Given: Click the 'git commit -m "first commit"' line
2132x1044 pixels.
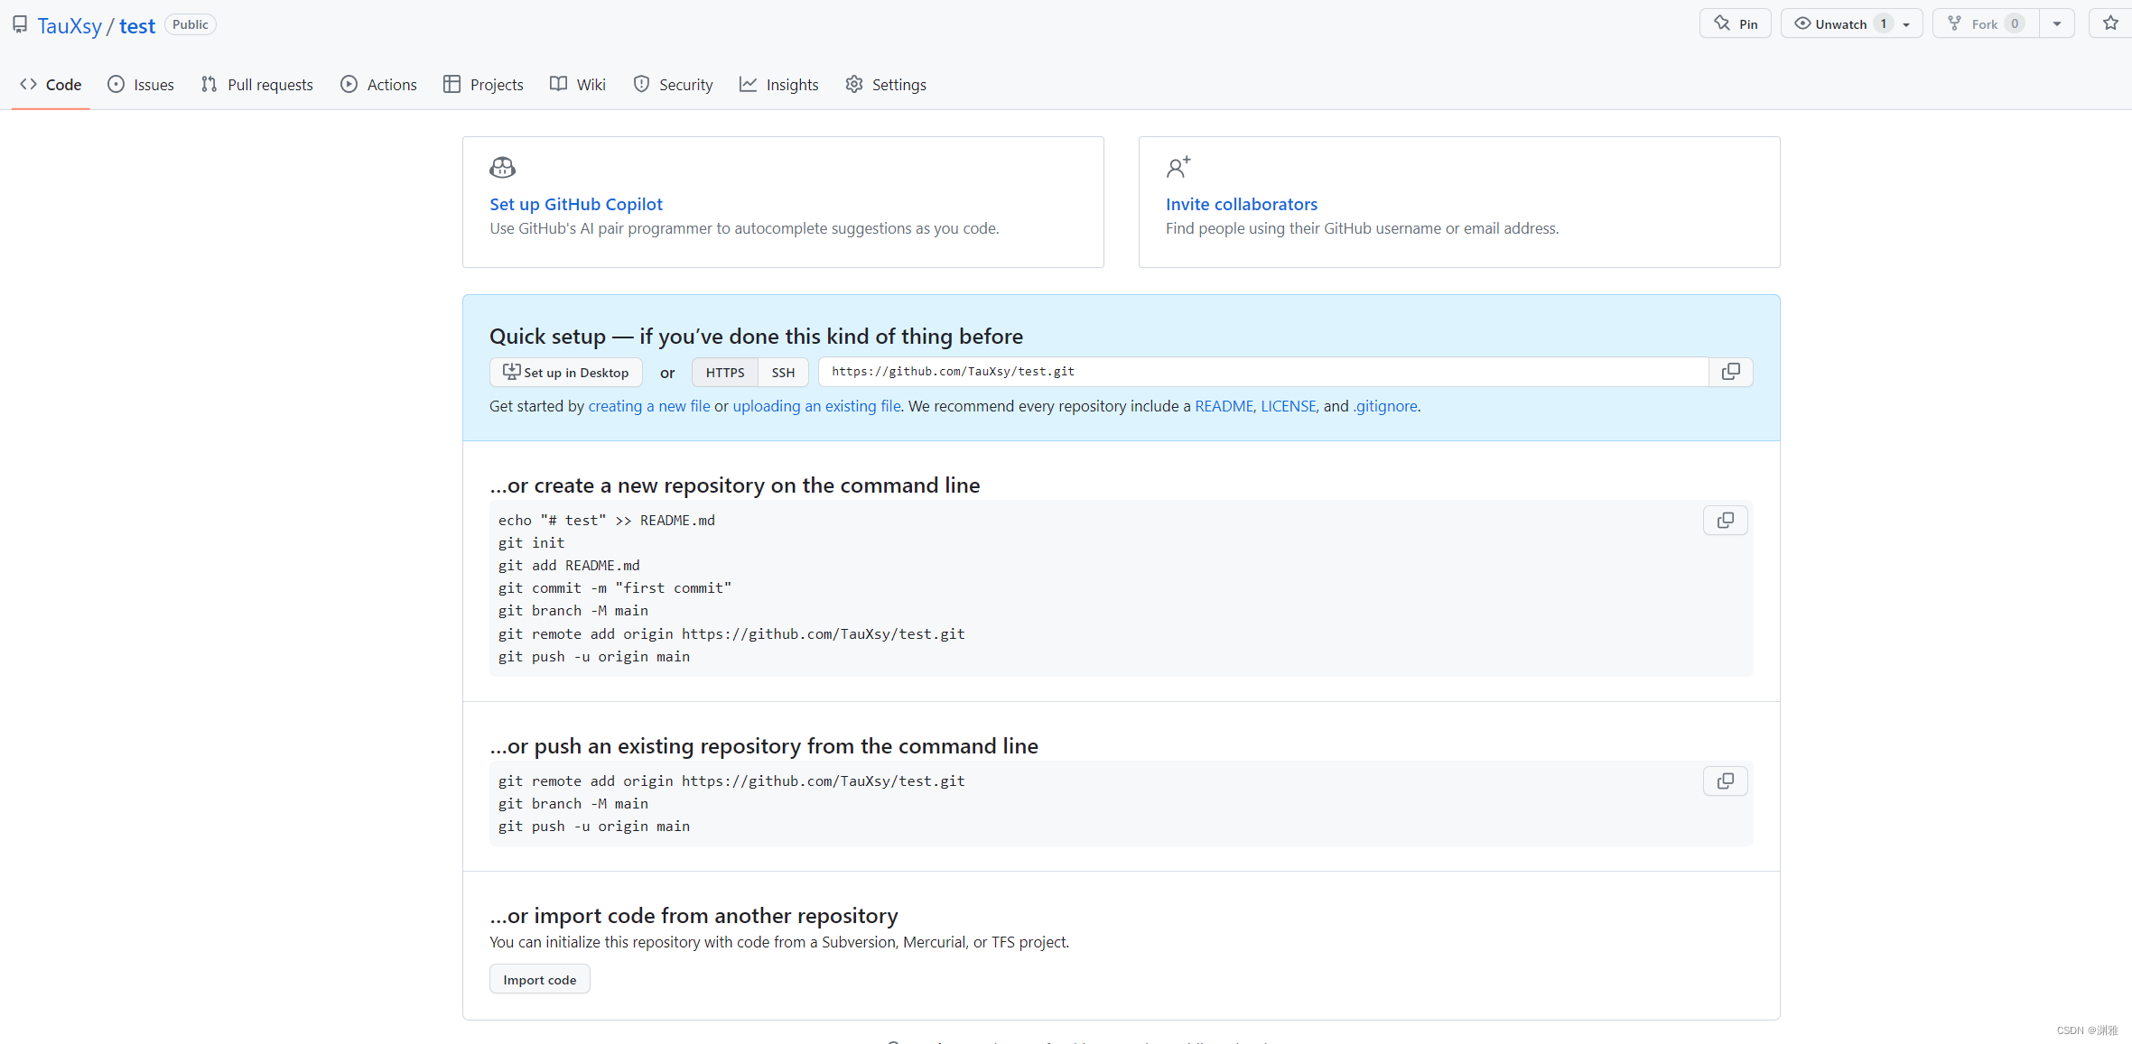Looking at the screenshot, I should pos(615,588).
